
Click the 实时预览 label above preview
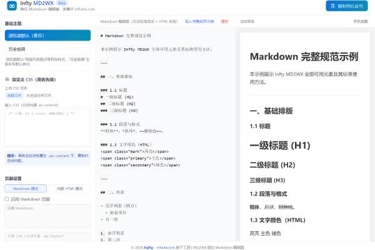[x=247, y=21]
